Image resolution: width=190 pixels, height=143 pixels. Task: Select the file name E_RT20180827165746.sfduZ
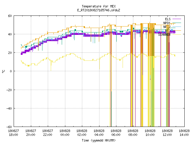[99, 10]
